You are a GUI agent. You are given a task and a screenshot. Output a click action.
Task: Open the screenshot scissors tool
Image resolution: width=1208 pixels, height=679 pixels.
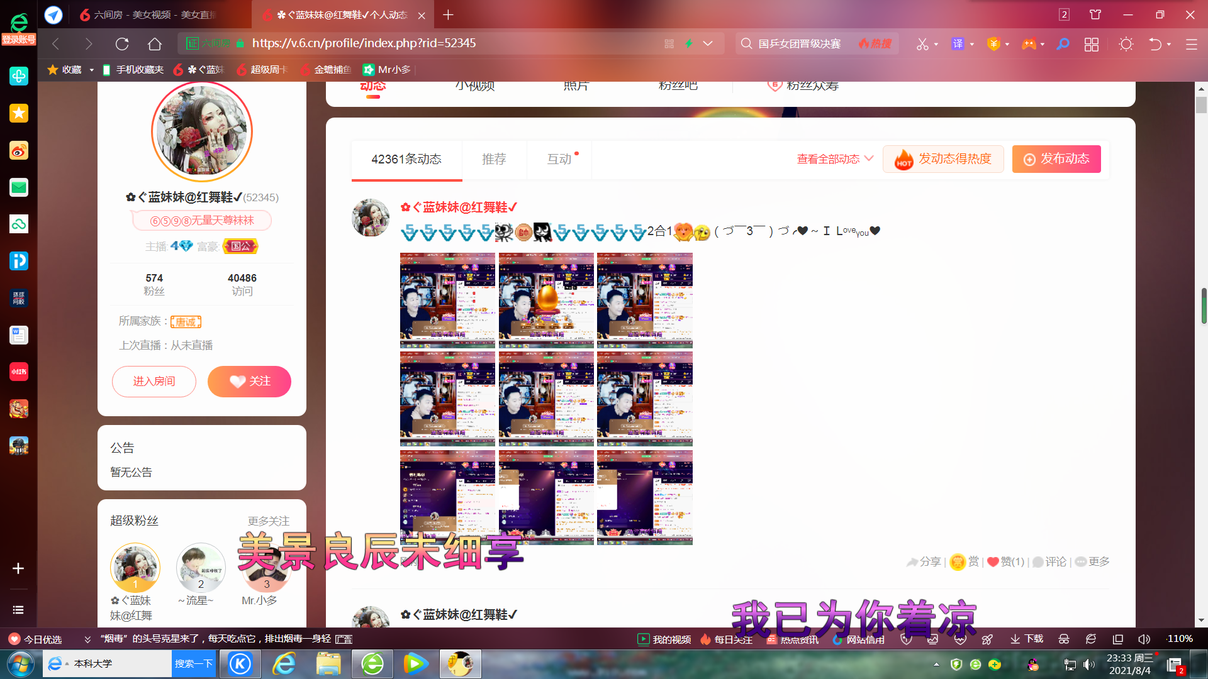point(922,44)
